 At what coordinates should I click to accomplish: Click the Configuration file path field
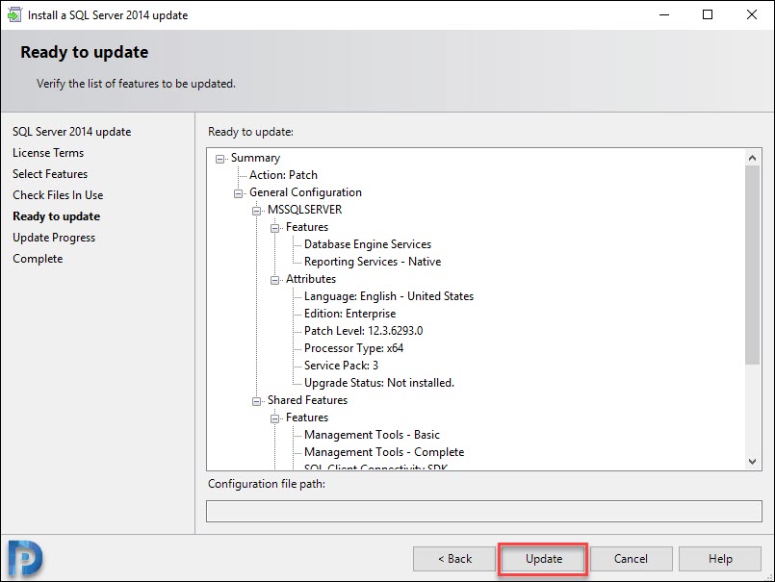[484, 512]
